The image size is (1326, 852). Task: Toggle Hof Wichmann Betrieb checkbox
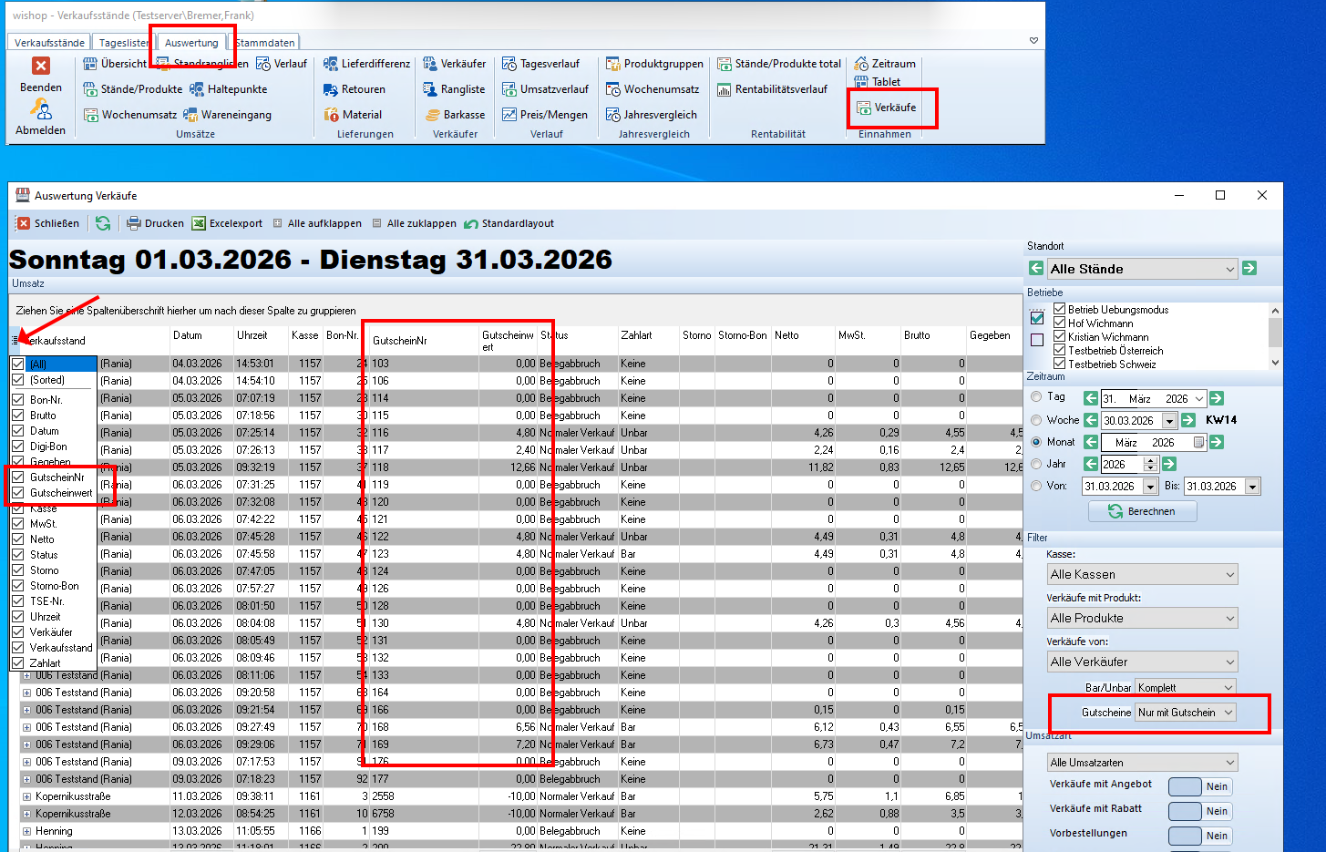[x=1060, y=323]
